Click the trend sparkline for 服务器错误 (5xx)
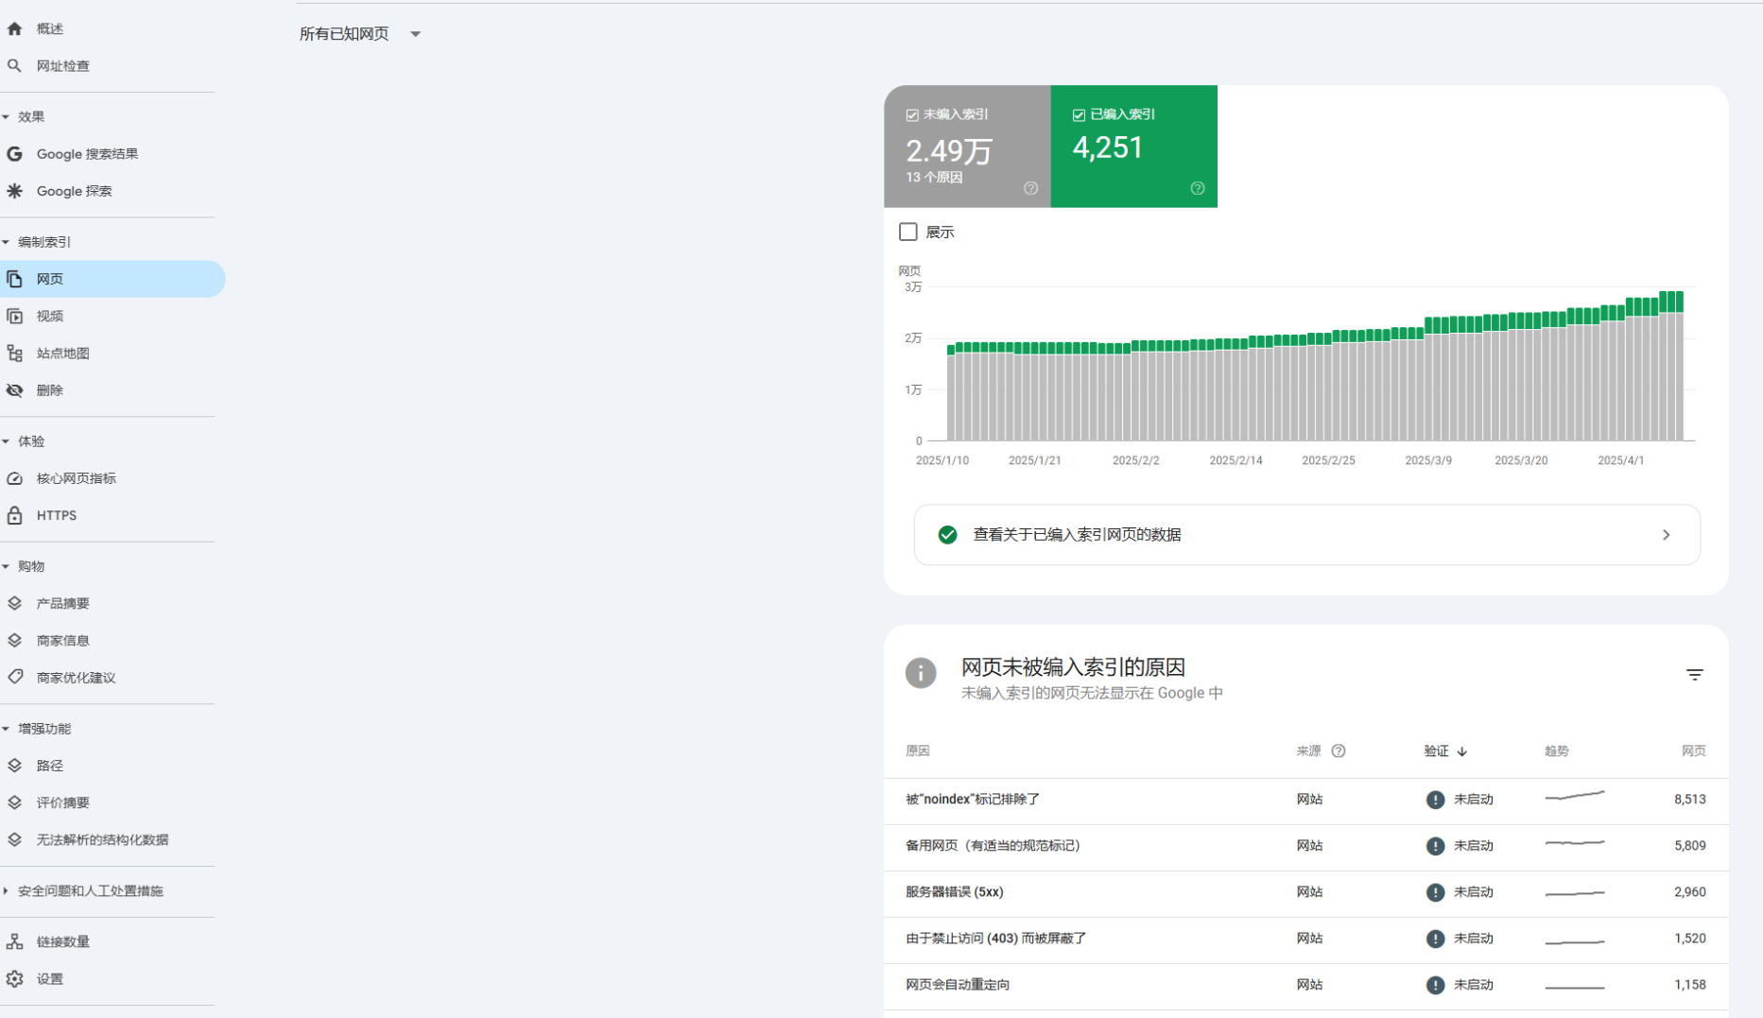Viewport: 1763px width, 1018px height. click(x=1574, y=892)
